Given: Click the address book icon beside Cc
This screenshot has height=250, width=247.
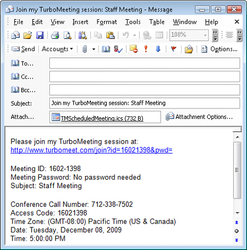Looking at the screenshot, I should [x=15, y=76].
